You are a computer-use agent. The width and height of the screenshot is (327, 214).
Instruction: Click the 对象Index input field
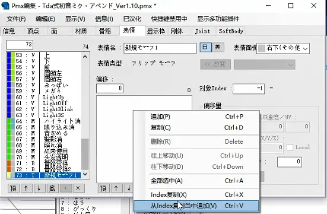[249, 89]
